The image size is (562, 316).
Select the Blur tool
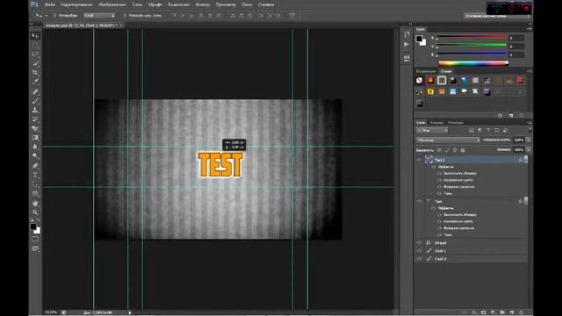coord(35,147)
